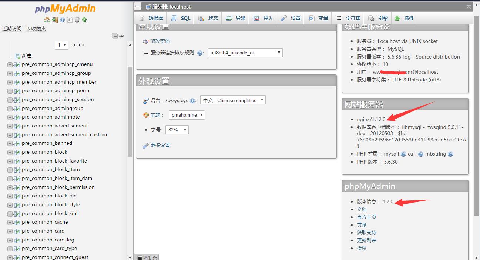This screenshot has width=480, height=260.
Task: Open the 导出 tab
Action: point(236,18)
